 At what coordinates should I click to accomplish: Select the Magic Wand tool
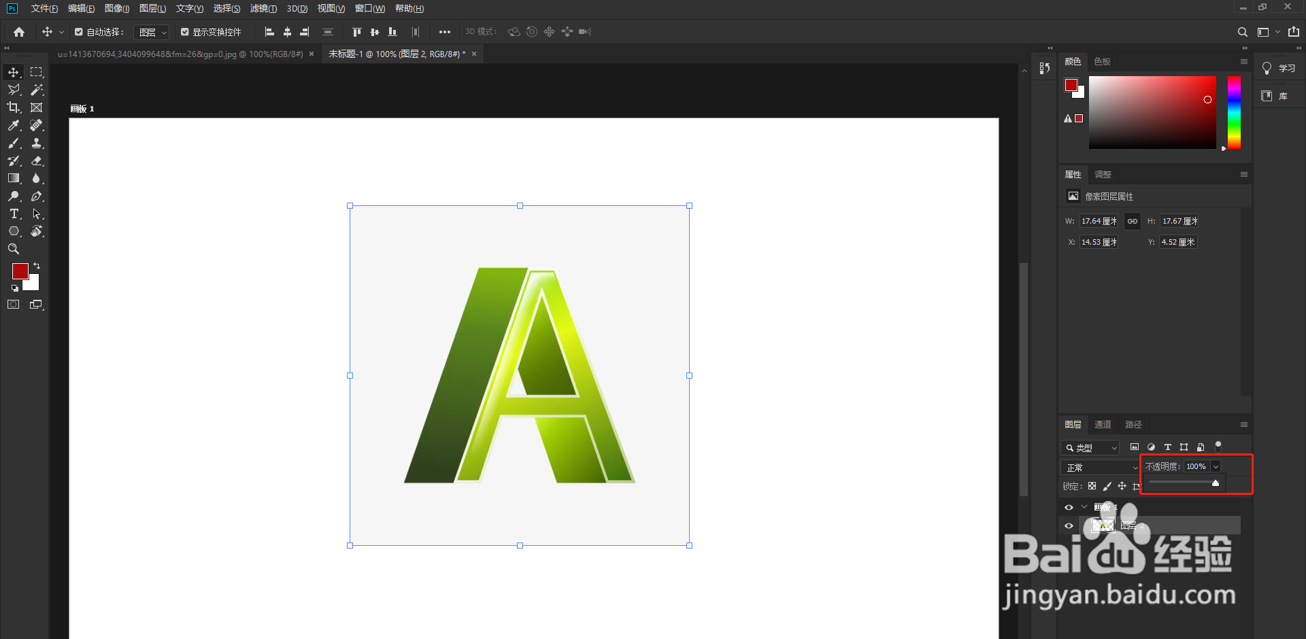point(37,90)
